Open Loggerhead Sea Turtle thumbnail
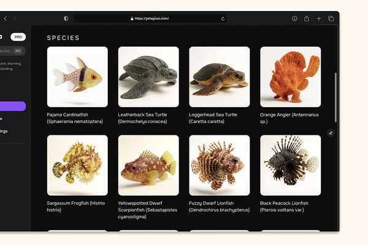Screen dimensions: 368x245 [220, 77]
